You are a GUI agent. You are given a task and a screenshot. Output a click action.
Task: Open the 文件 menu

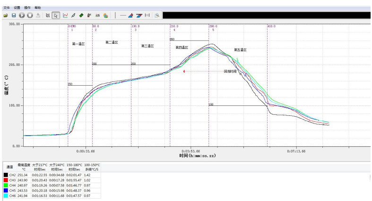6,8
